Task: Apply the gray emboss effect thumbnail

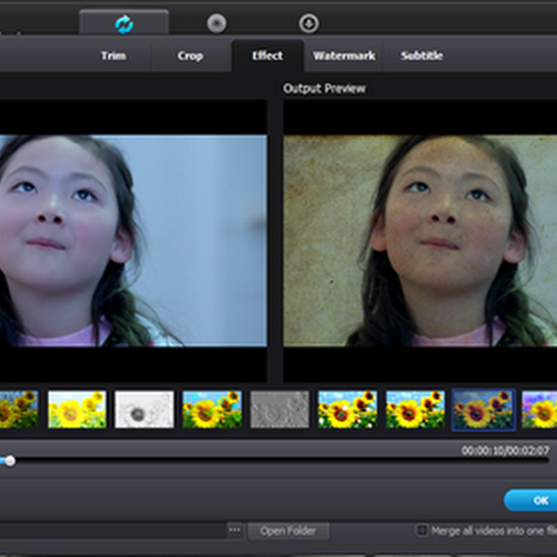Action: [x=280, y=409]
